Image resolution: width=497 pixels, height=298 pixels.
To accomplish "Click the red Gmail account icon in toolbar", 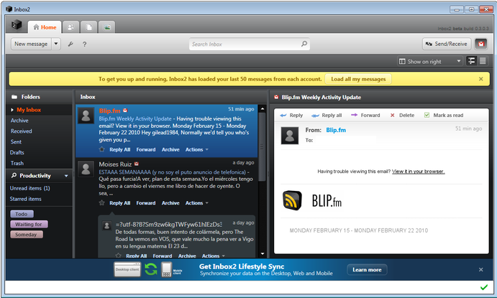I will point(481,44).
